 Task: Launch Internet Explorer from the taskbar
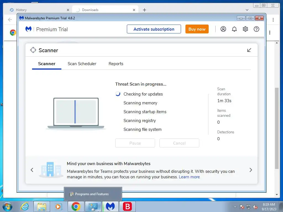[x=25, y=206]
